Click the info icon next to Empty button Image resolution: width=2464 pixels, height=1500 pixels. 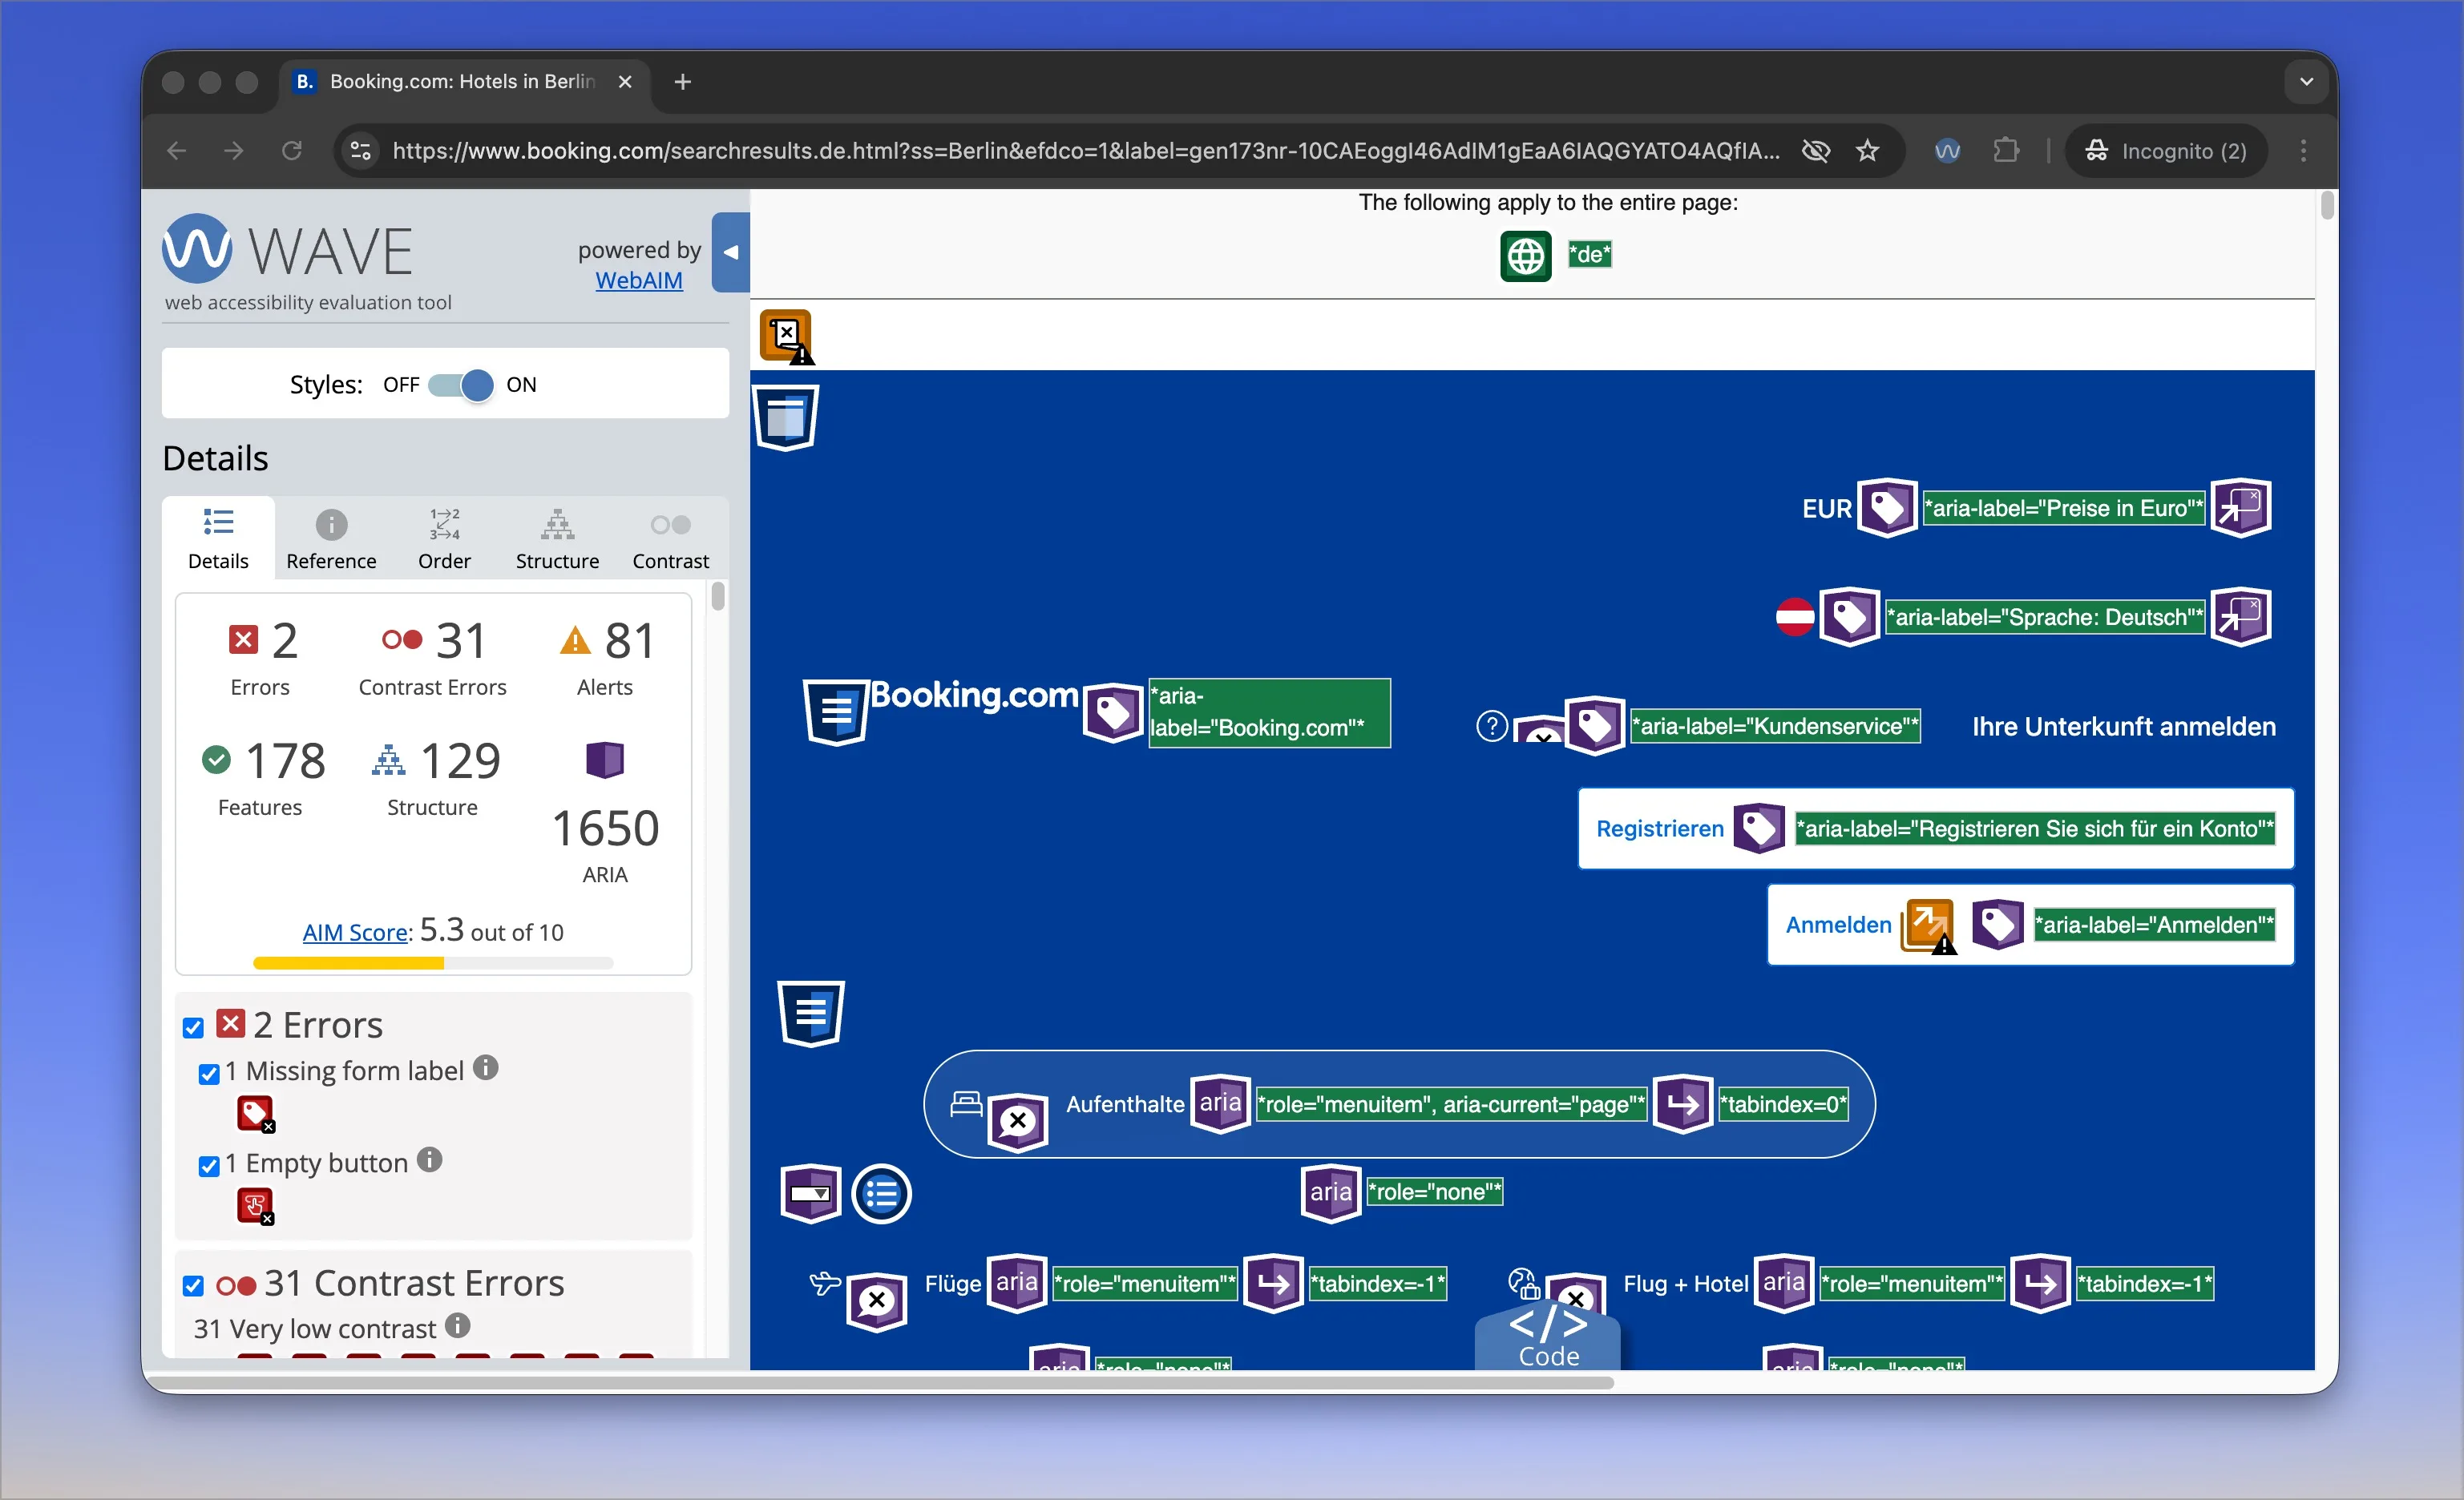(x=430, y=1160)
